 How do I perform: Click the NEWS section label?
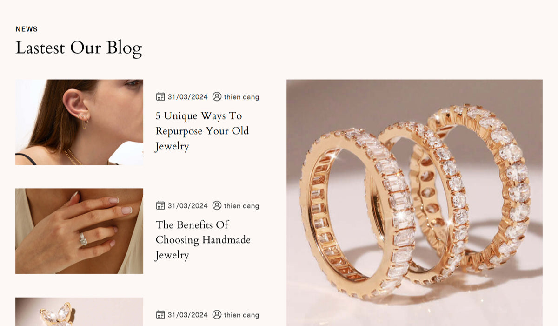coord(27,29)
